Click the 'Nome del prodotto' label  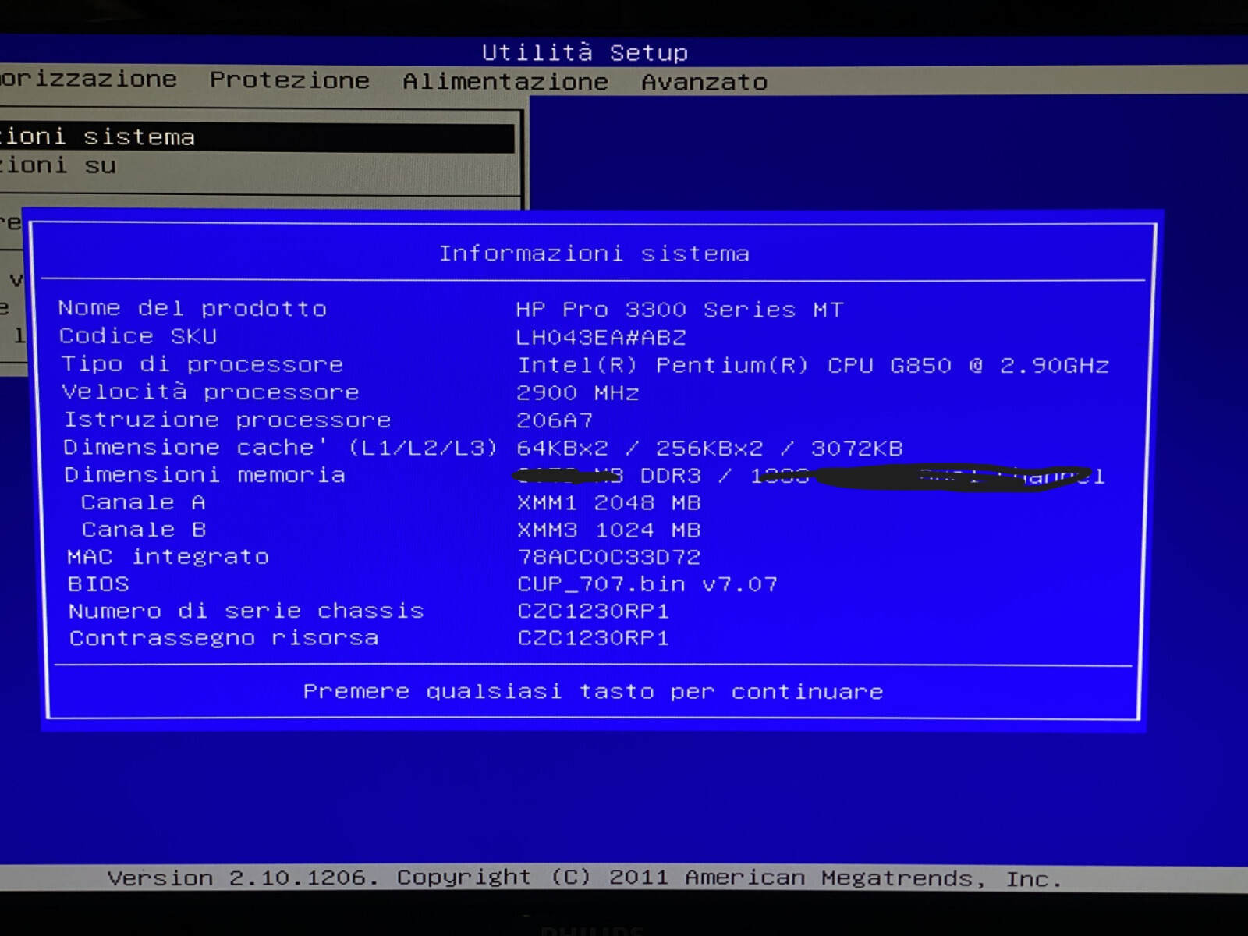[193, 308]
